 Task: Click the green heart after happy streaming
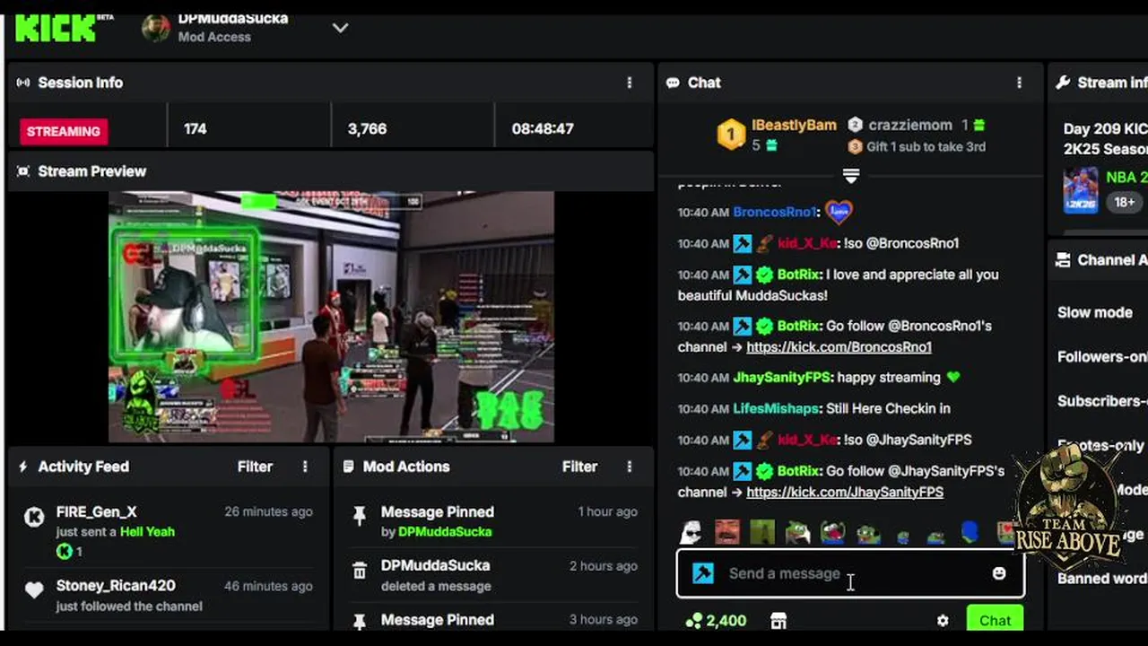point(953,378)
